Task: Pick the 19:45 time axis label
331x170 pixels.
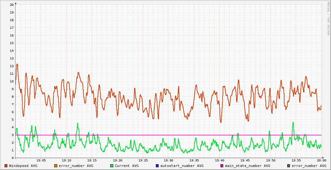Action: (x=245, y=160)
